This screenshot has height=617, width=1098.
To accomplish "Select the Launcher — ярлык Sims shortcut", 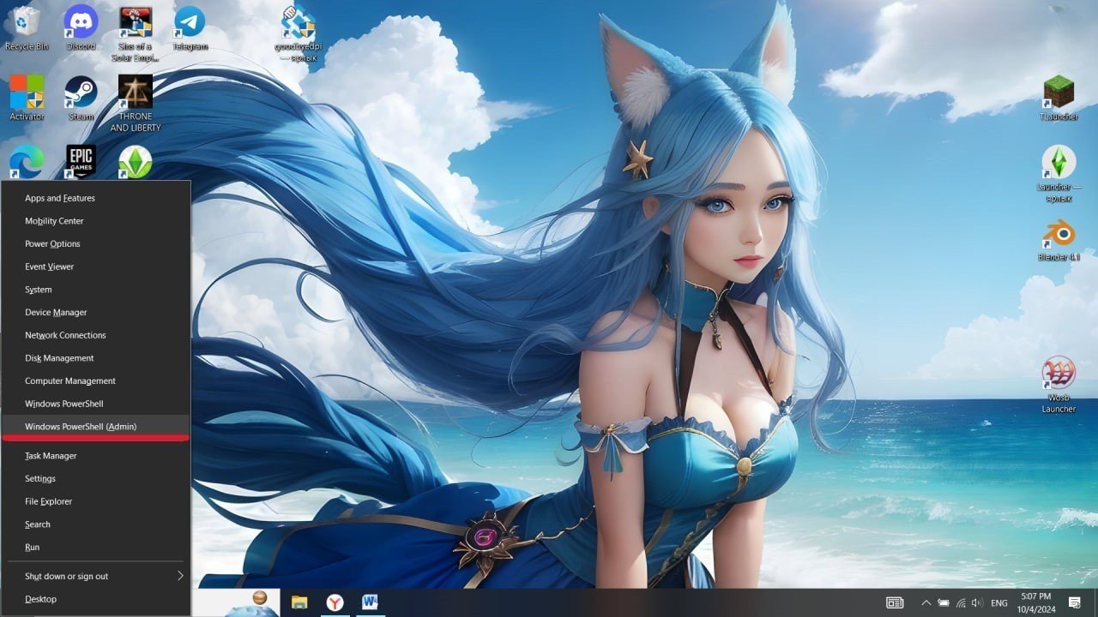I will pyautogui.click(x=1059, y=174).
